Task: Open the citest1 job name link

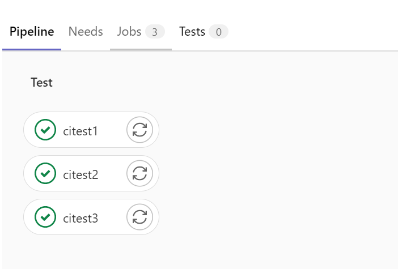Action: pos(81,131)
